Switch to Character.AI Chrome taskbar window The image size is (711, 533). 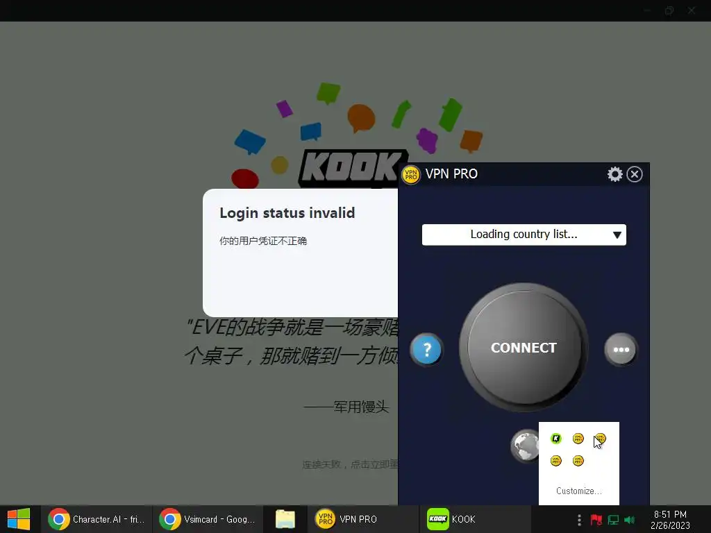[96, 519]
